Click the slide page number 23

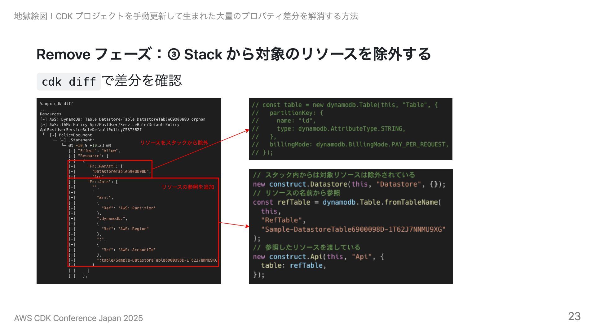point(574,316)
